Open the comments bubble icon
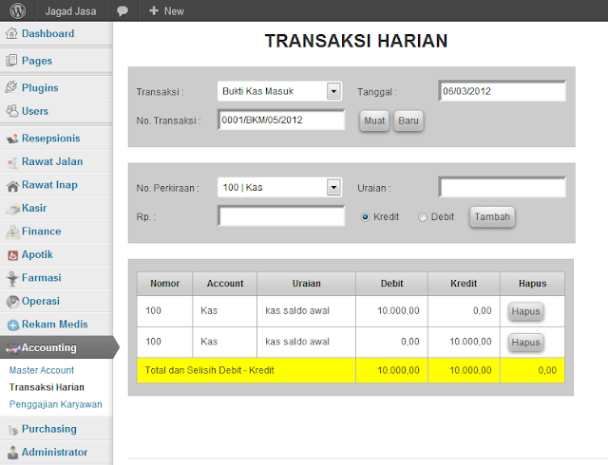The height and width of the screenshot is (465, 608). coord(123,10)
